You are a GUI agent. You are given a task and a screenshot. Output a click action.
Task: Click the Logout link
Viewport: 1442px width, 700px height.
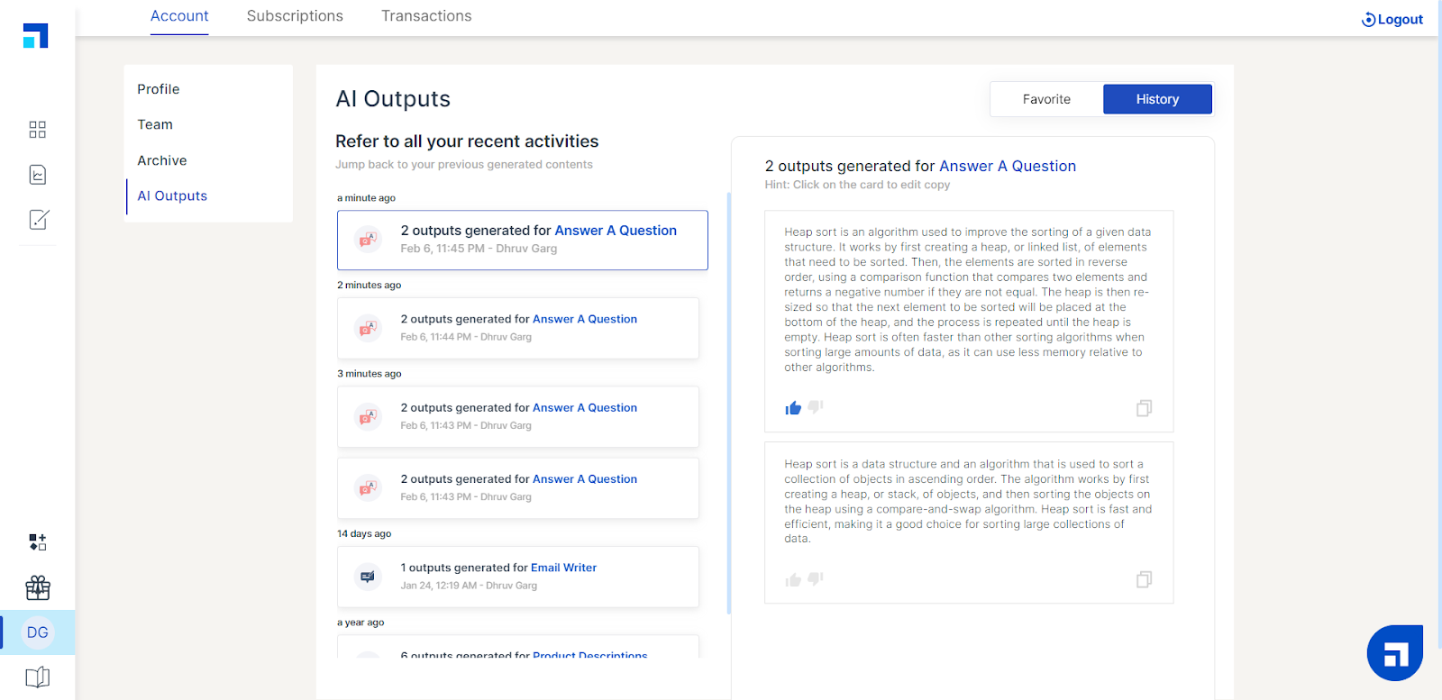pyautogui.click(x=1392, y=20)
